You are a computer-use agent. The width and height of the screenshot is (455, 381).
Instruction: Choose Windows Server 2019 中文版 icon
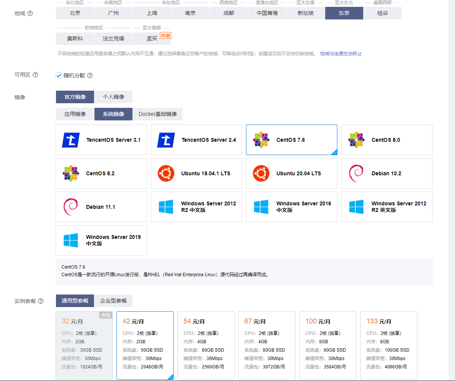click(x=71, y=240)
